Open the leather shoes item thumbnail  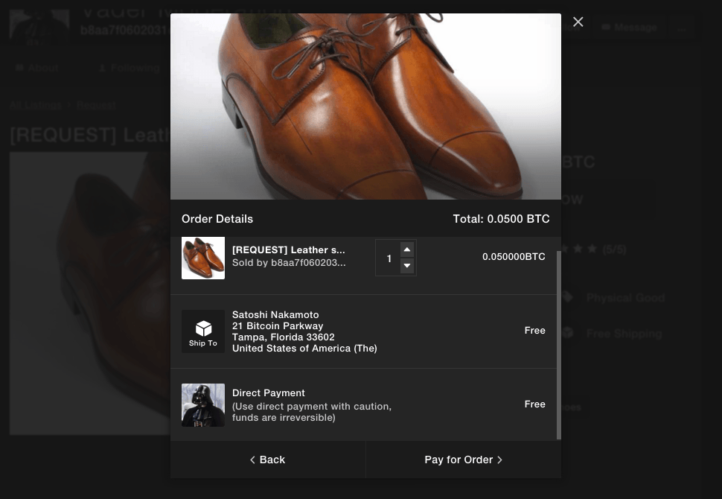(x=203, y=258)
